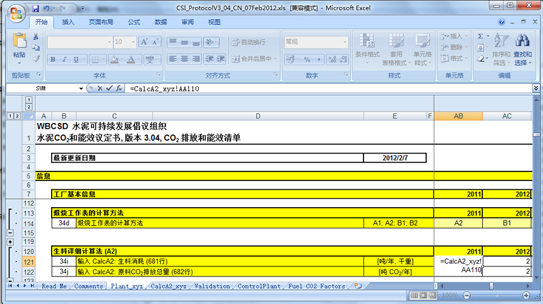Screen dimensions: 543x304
Task: Click the Middle Align icon
Action: [185, 42]
